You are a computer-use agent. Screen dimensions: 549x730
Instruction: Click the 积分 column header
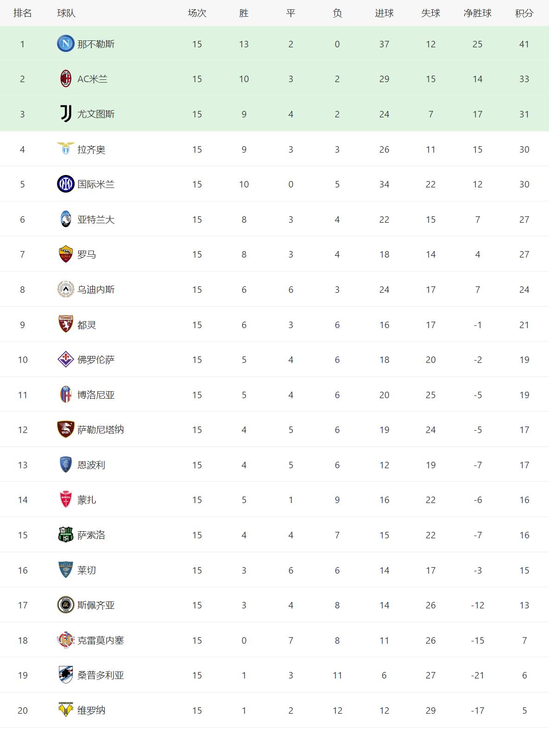(x=524, y=13)
